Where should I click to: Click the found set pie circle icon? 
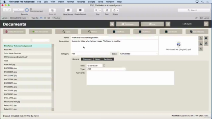tap(27, 10)
